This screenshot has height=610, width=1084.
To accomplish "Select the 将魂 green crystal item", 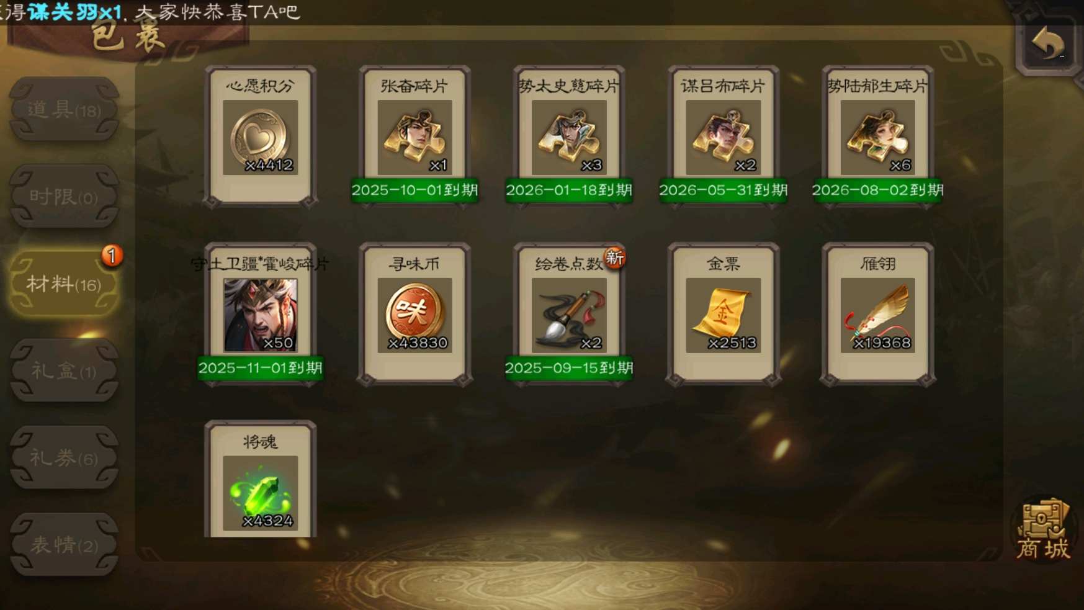I will tap(260, 493).
